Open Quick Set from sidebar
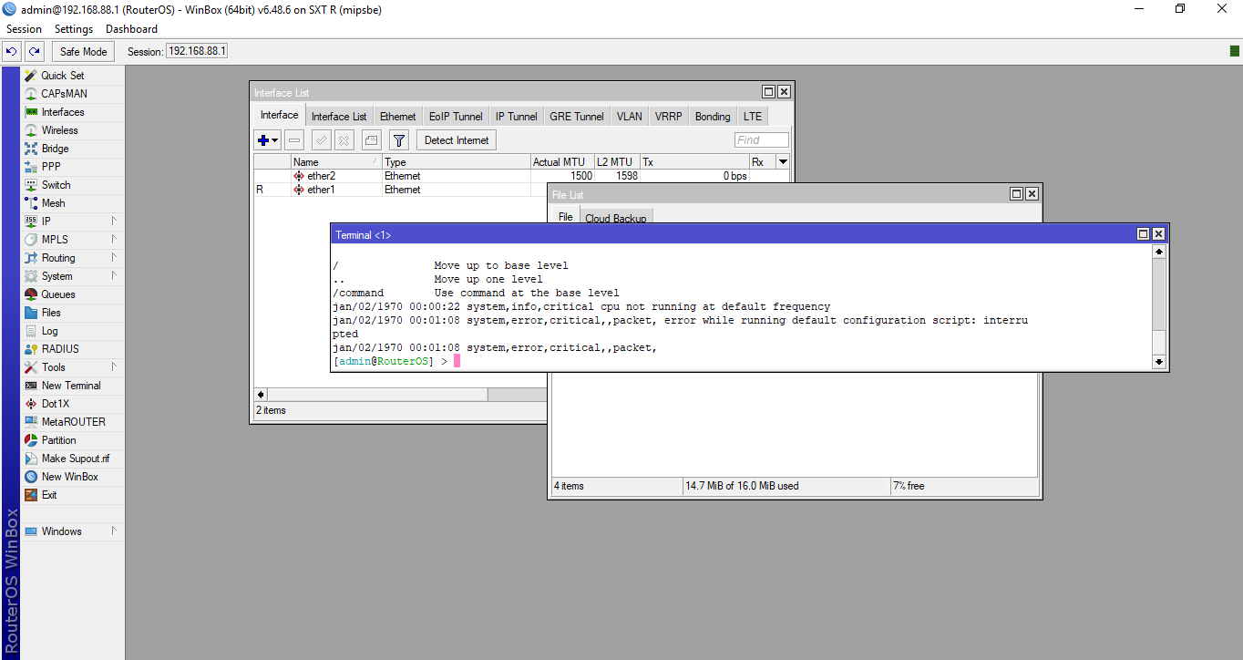The height and width of the screenshot is (660, 1243). coord(62,76)
